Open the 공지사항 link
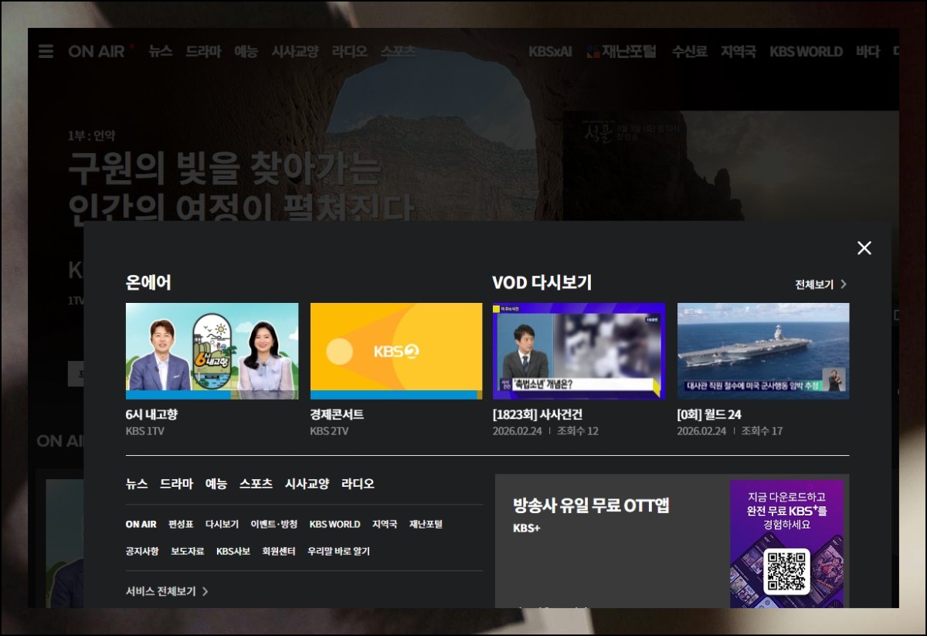This screenshot has height=636, width=927. (x=142, y=552)
